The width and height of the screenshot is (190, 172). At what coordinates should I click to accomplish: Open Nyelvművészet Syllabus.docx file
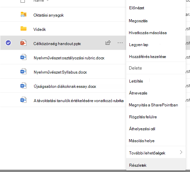(60, 72)
